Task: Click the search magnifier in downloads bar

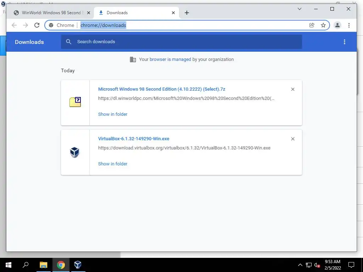Action: click(68, 42)
